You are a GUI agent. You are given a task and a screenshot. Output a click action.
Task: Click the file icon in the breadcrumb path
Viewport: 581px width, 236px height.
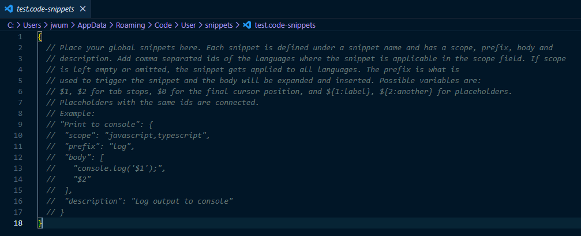247,25
